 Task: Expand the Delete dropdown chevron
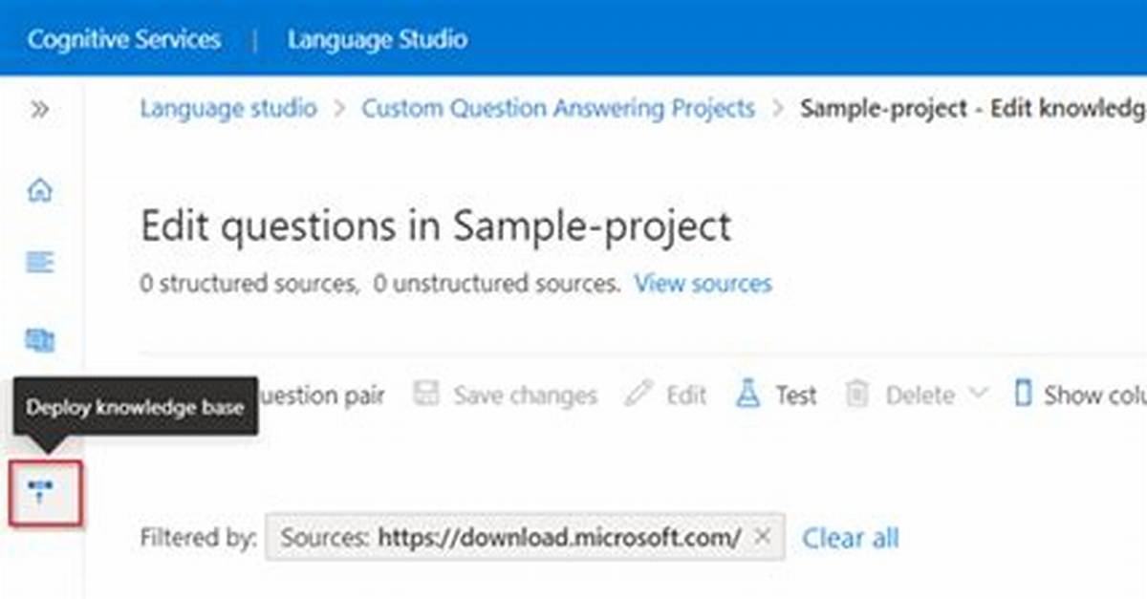[x=978, y=394]
